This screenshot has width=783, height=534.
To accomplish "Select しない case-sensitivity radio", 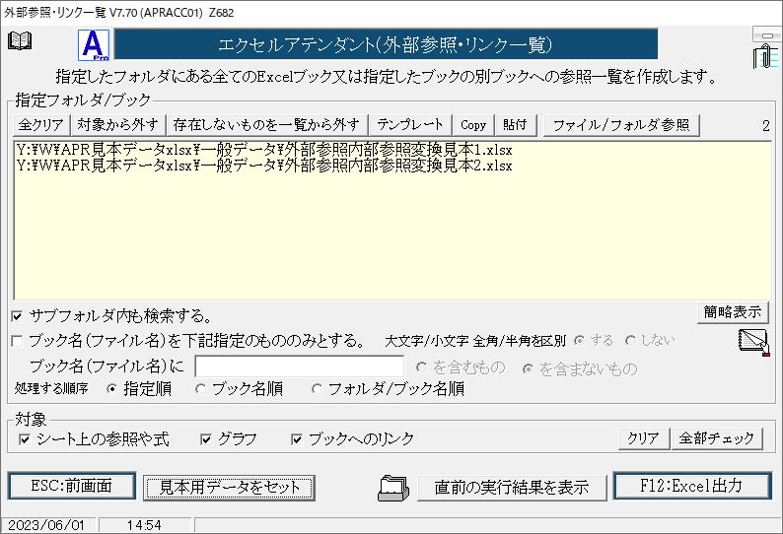I will point(630,340).
